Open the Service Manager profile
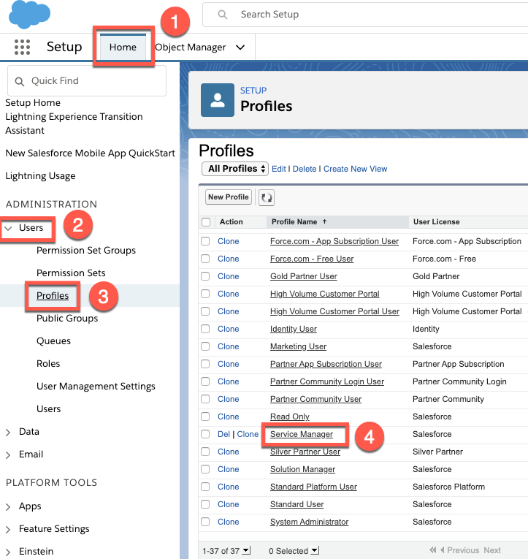Image resolution: width=528 pixels, height=559 pixels. pyautogui.click(x=302, y=434)
